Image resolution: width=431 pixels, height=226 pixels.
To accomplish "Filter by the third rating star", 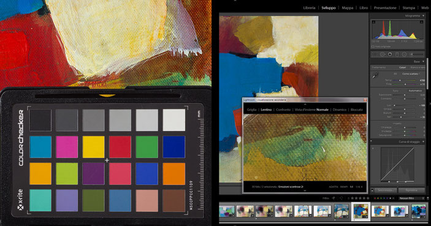I will tap(360, 198).
